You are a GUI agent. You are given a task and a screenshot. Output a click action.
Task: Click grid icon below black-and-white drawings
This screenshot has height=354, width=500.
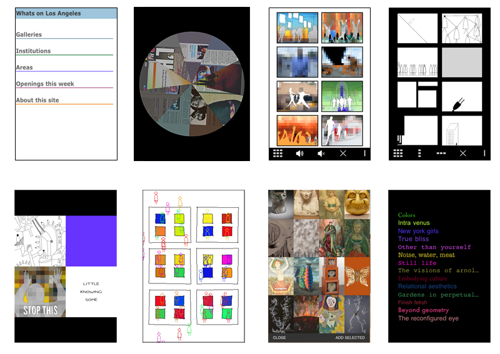click(398, 153)
